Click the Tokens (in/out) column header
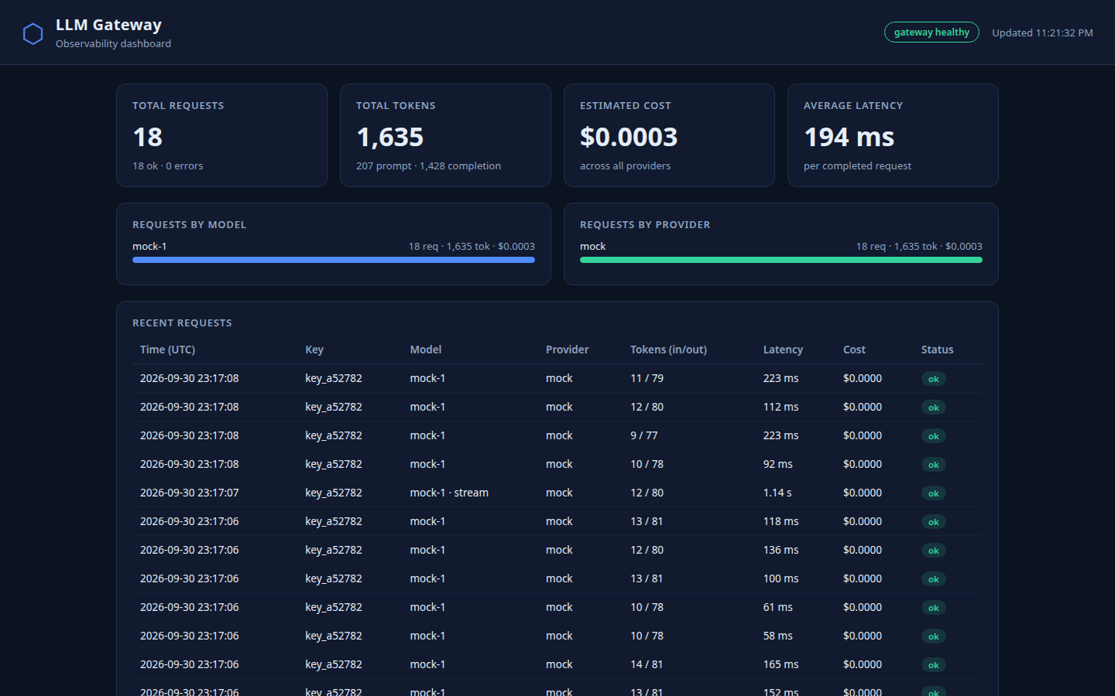This screenshot has height=696, width=1115. [668, 350]
